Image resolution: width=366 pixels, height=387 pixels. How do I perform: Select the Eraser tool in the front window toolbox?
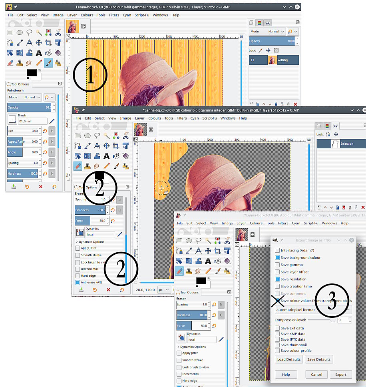click(179, 271)
